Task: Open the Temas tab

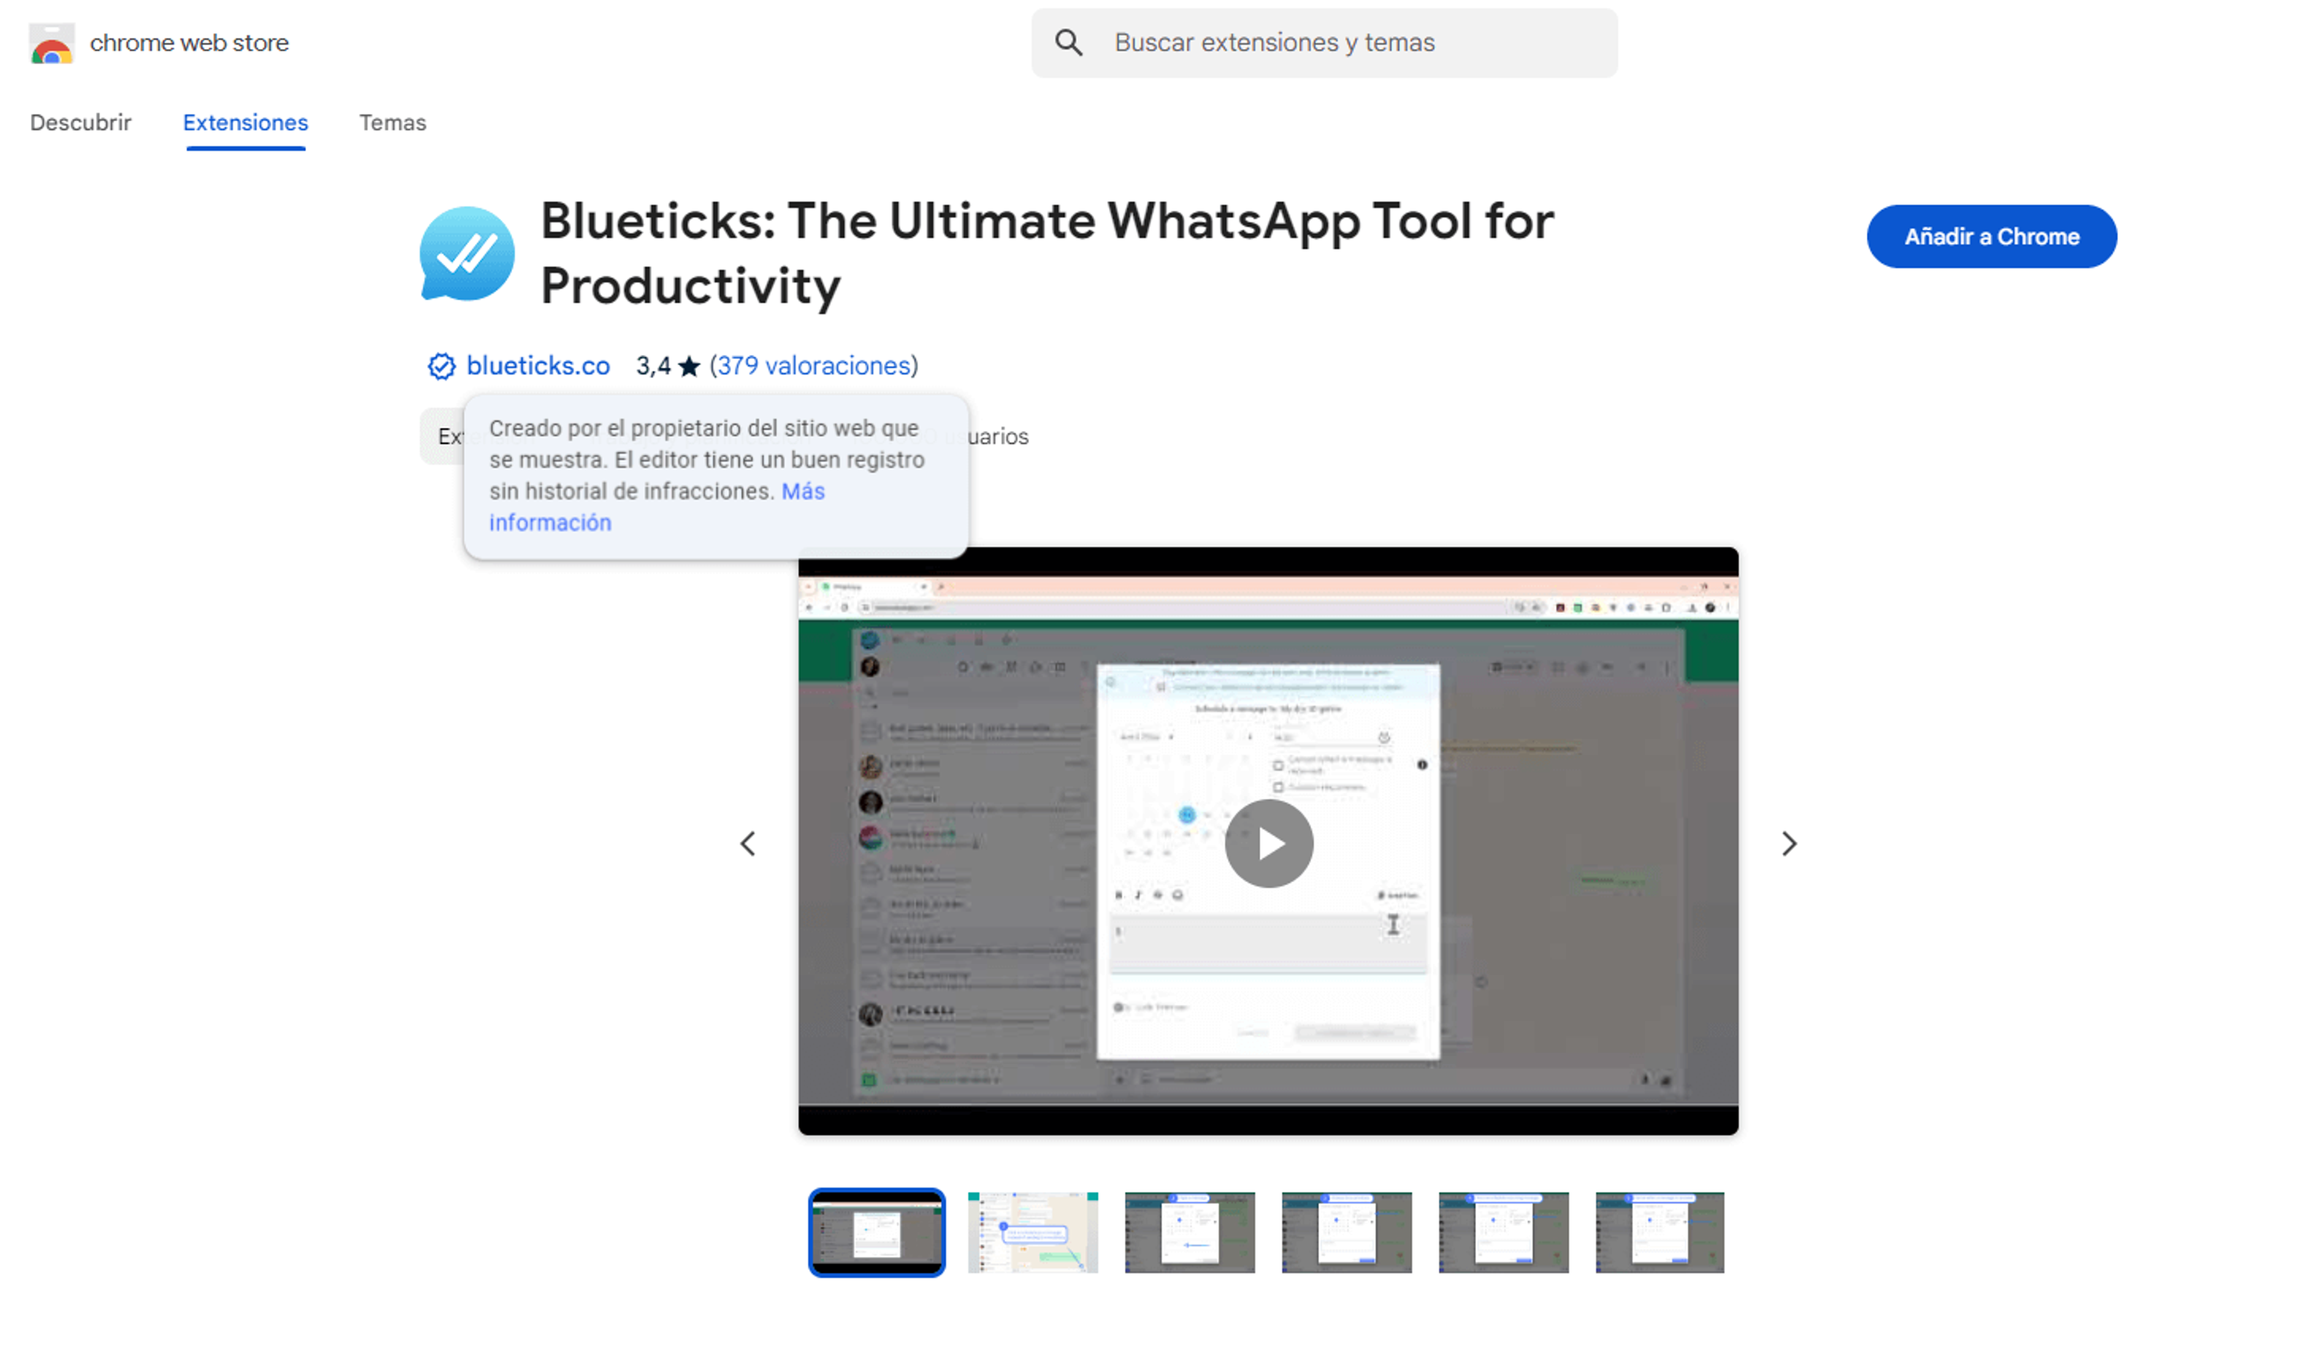Action: coord(392,123)
